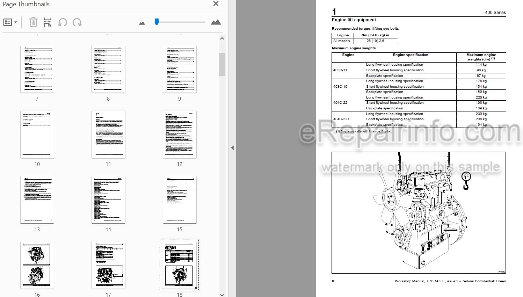Click the 'Engine specification' column header
Image resolution: width=523 pixels, height=297 pixels.
point(411,55)
